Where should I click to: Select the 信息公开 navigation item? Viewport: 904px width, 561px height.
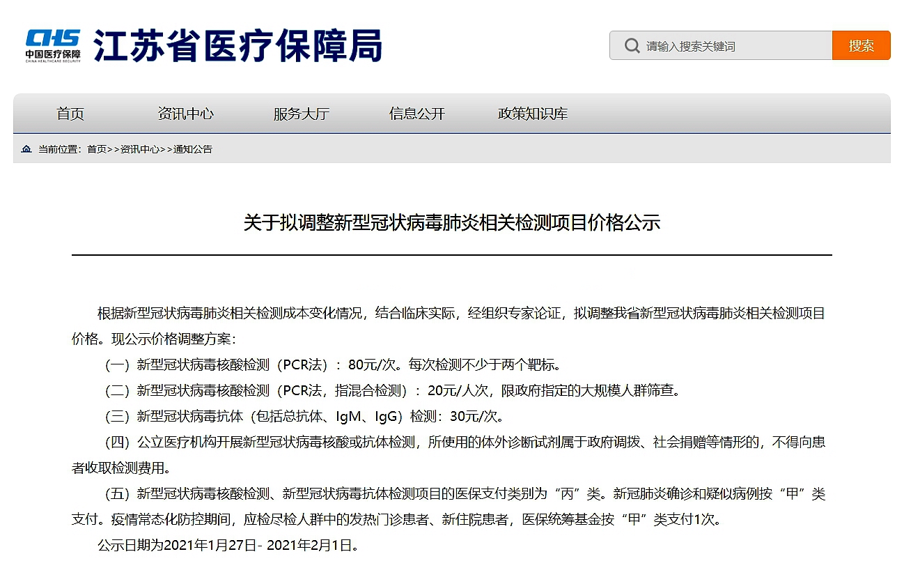tap(416, 114)
